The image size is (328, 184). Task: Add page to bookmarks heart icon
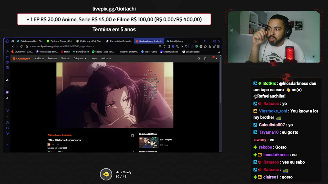pyautogui.click(x=186, y=47)
